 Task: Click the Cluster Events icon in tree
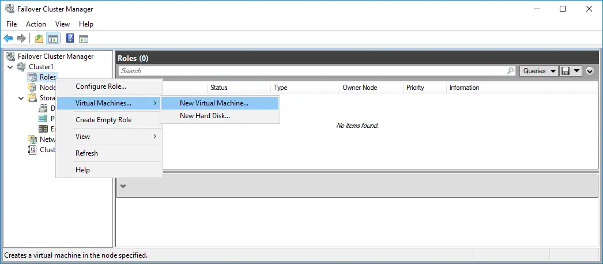click(32, 150)
